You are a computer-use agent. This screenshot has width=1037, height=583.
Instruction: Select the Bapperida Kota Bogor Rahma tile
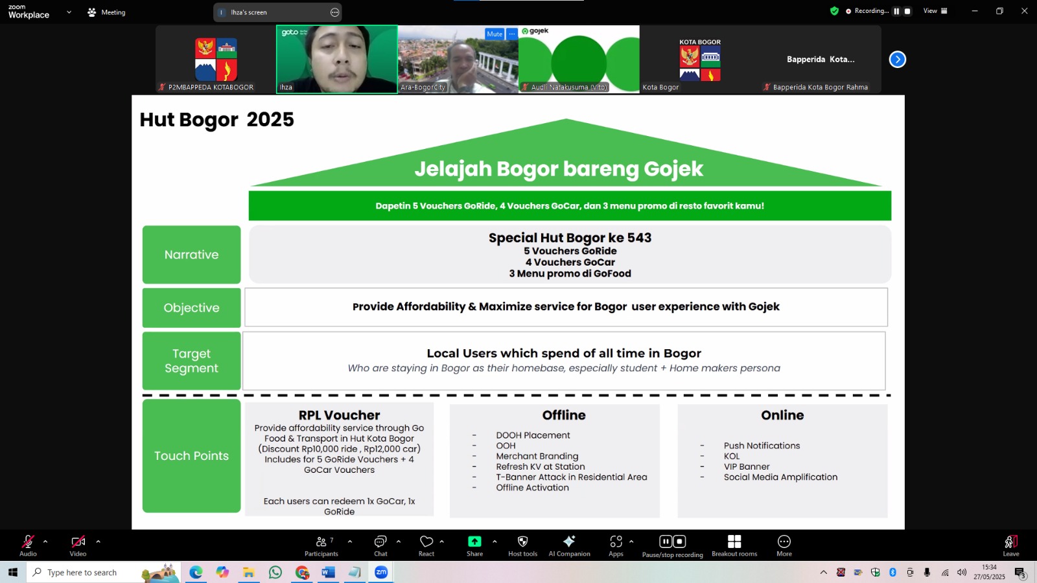tap(821, 60)
